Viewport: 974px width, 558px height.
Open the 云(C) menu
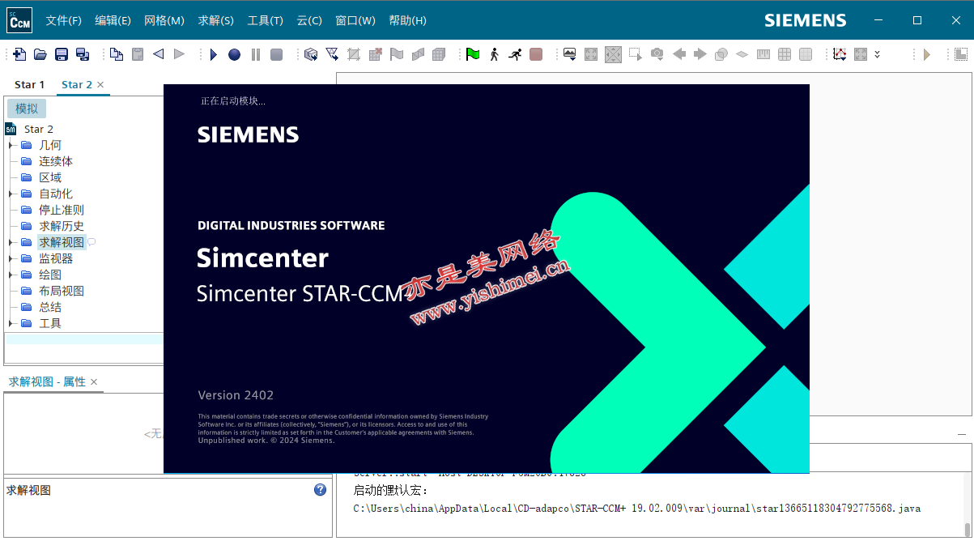[309, 20]
